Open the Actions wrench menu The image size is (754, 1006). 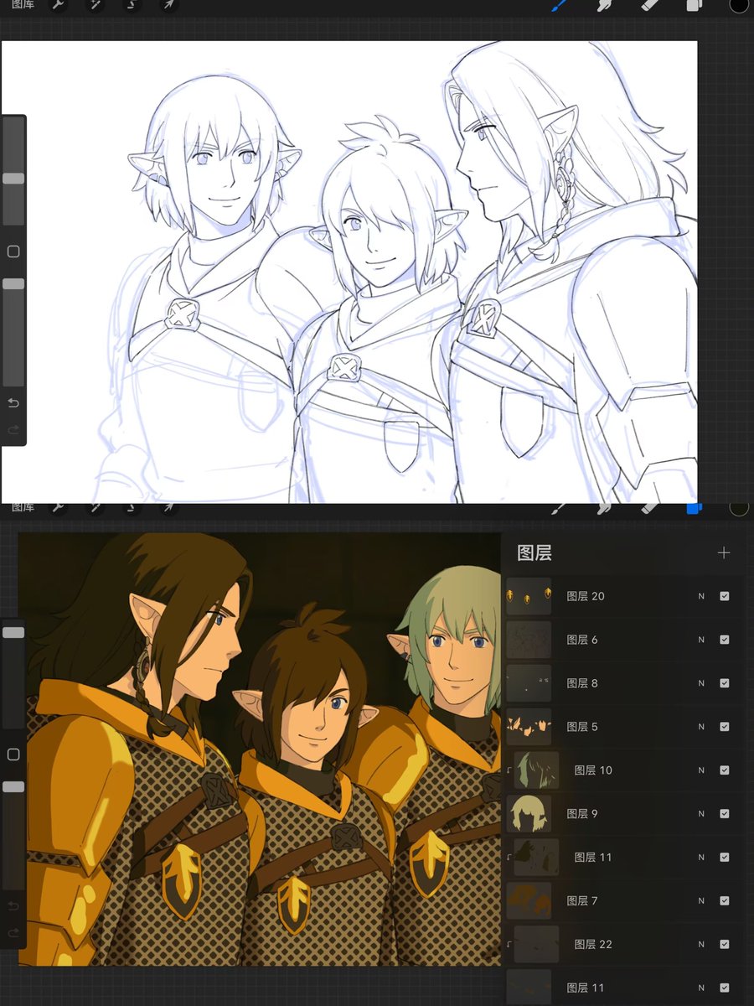59,7
